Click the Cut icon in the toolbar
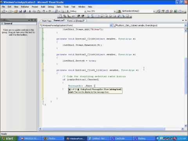This screenshot has height=141, width=188. [x=30, y=11]
